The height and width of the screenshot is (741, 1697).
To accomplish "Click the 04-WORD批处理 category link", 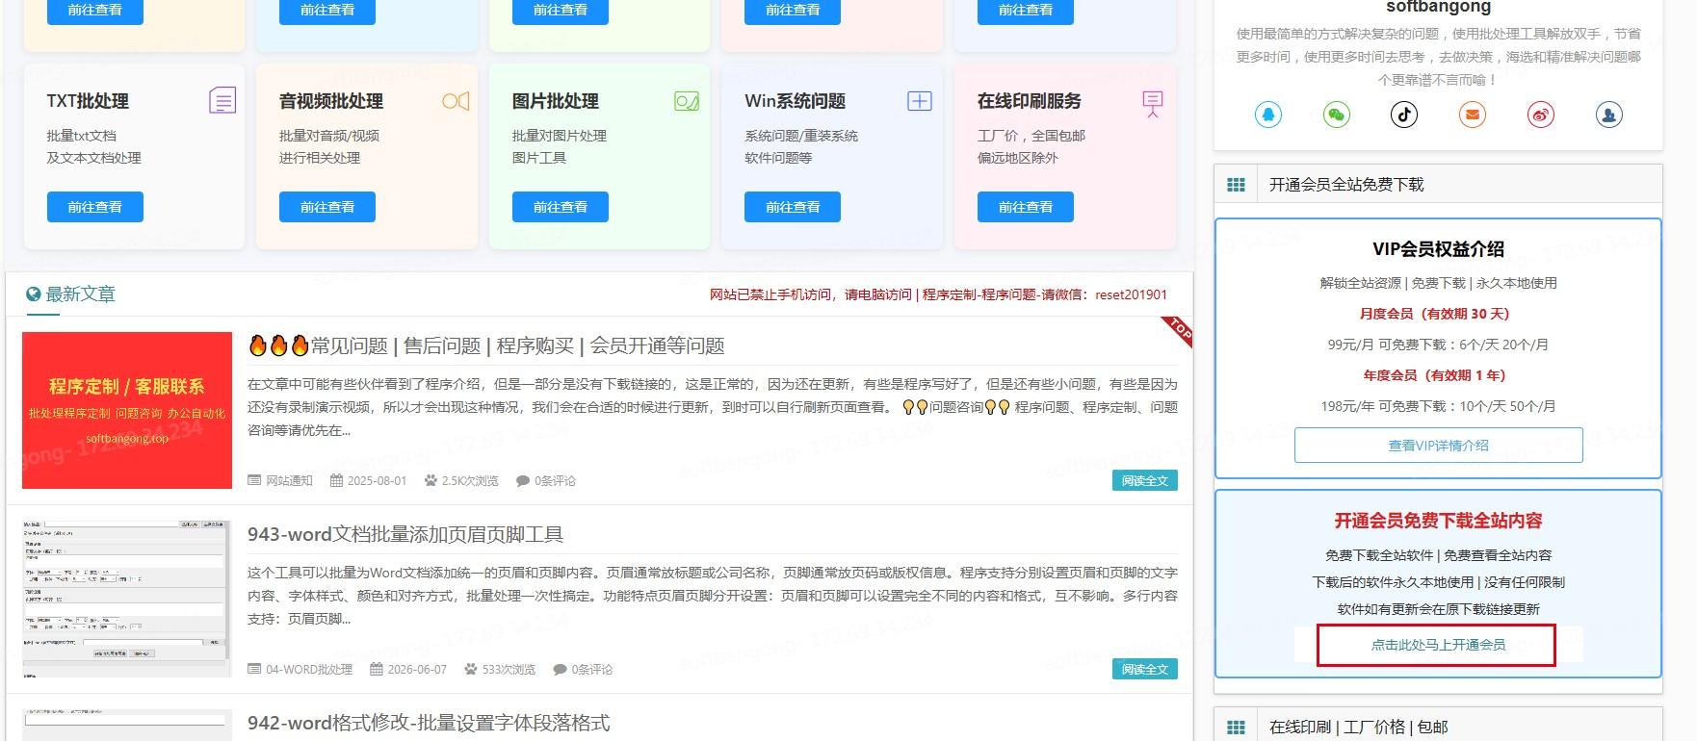I will 309,669.
